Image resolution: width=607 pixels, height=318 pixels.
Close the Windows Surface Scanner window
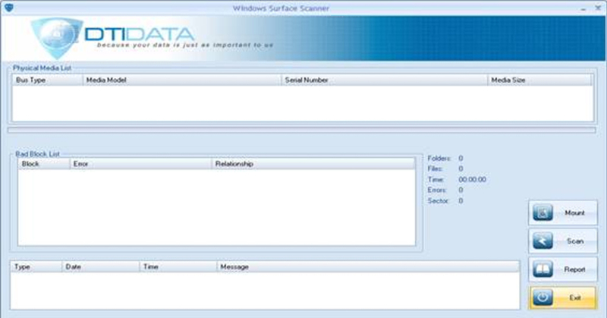[x=599, y=7]
